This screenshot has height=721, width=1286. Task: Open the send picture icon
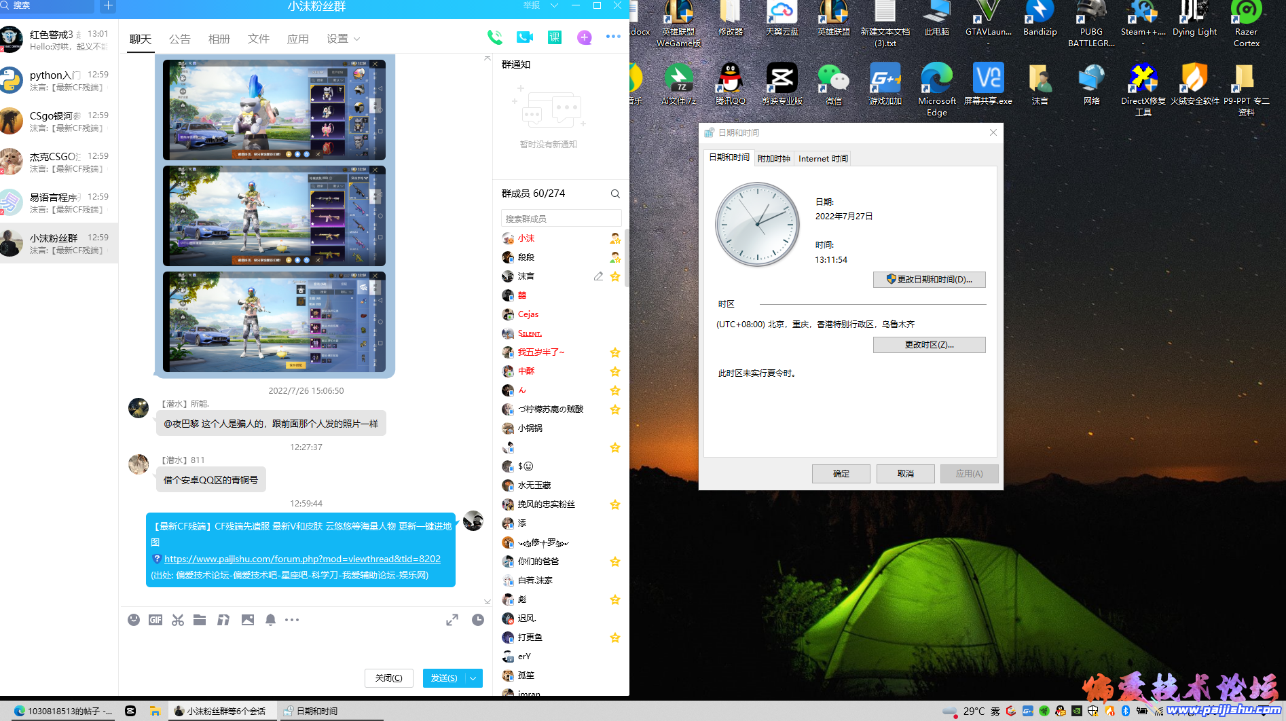[248, 620]
